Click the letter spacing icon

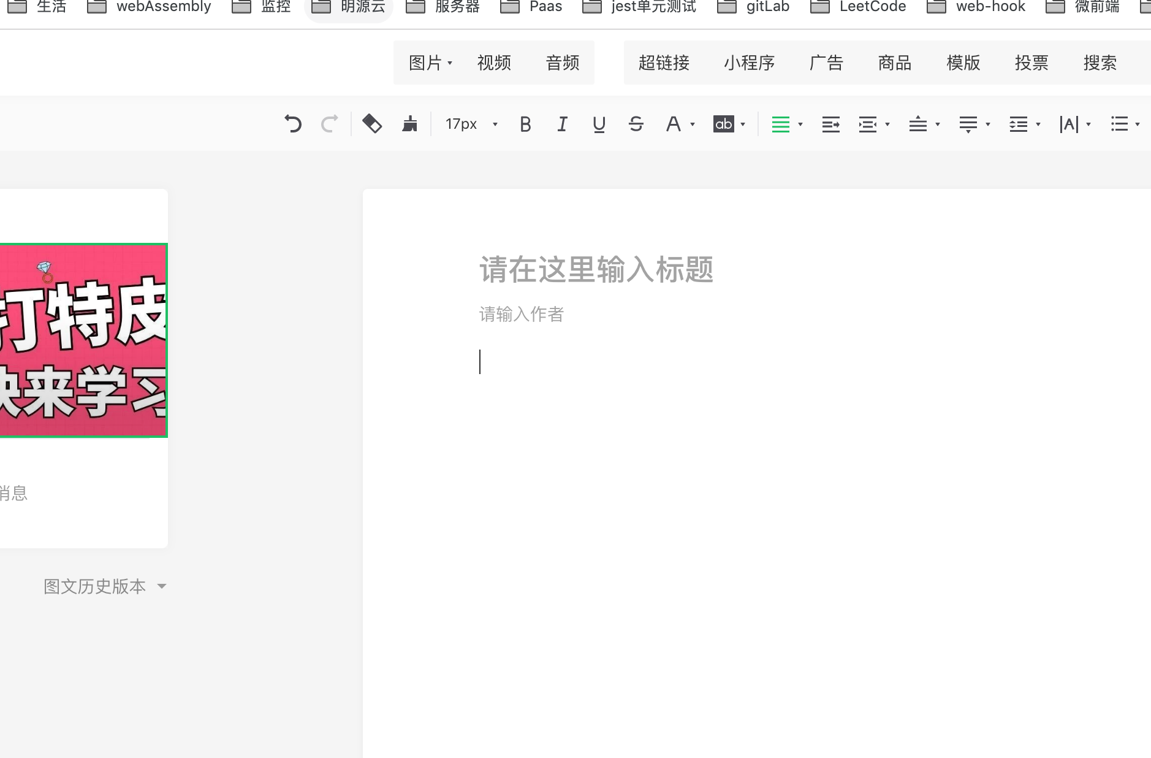tap(1069, 124)
